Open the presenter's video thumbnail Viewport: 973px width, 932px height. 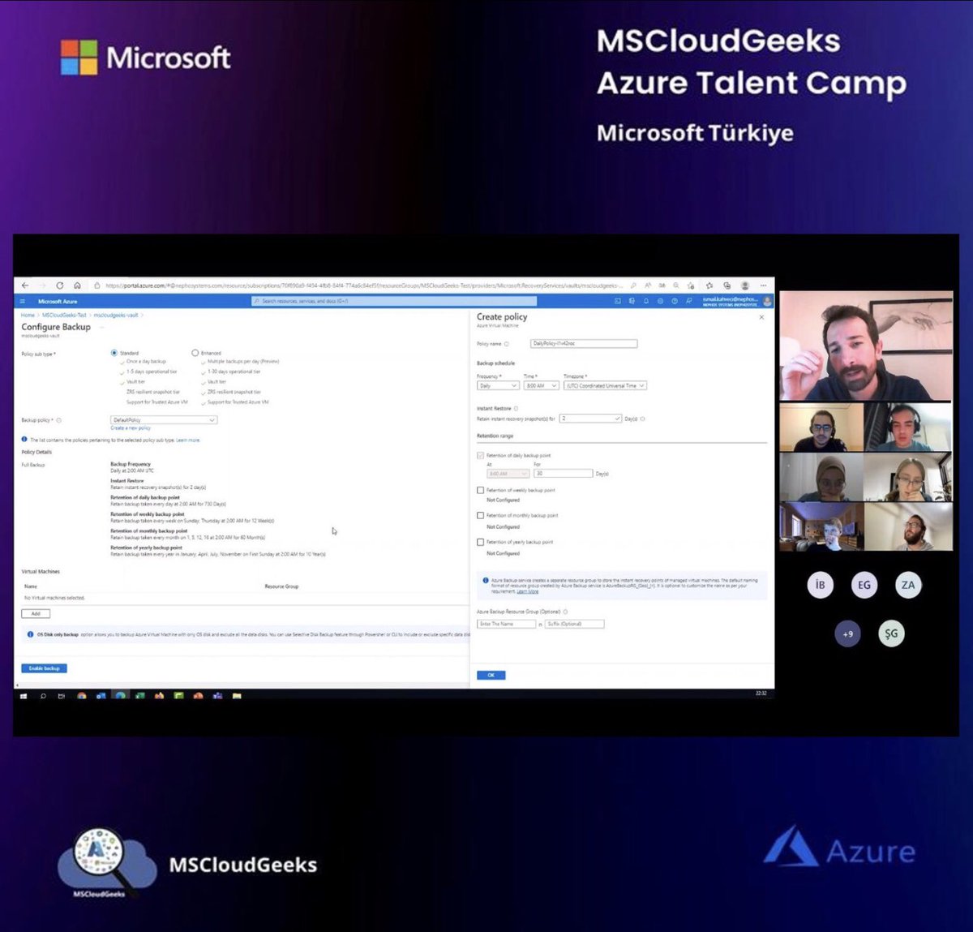[x=866, y=346]
